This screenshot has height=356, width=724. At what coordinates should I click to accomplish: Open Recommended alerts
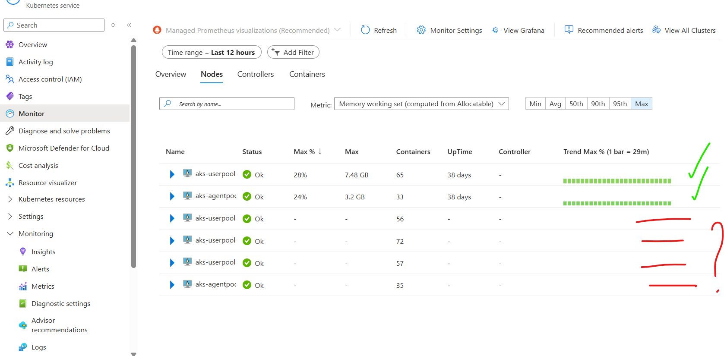tap(604, 30)
